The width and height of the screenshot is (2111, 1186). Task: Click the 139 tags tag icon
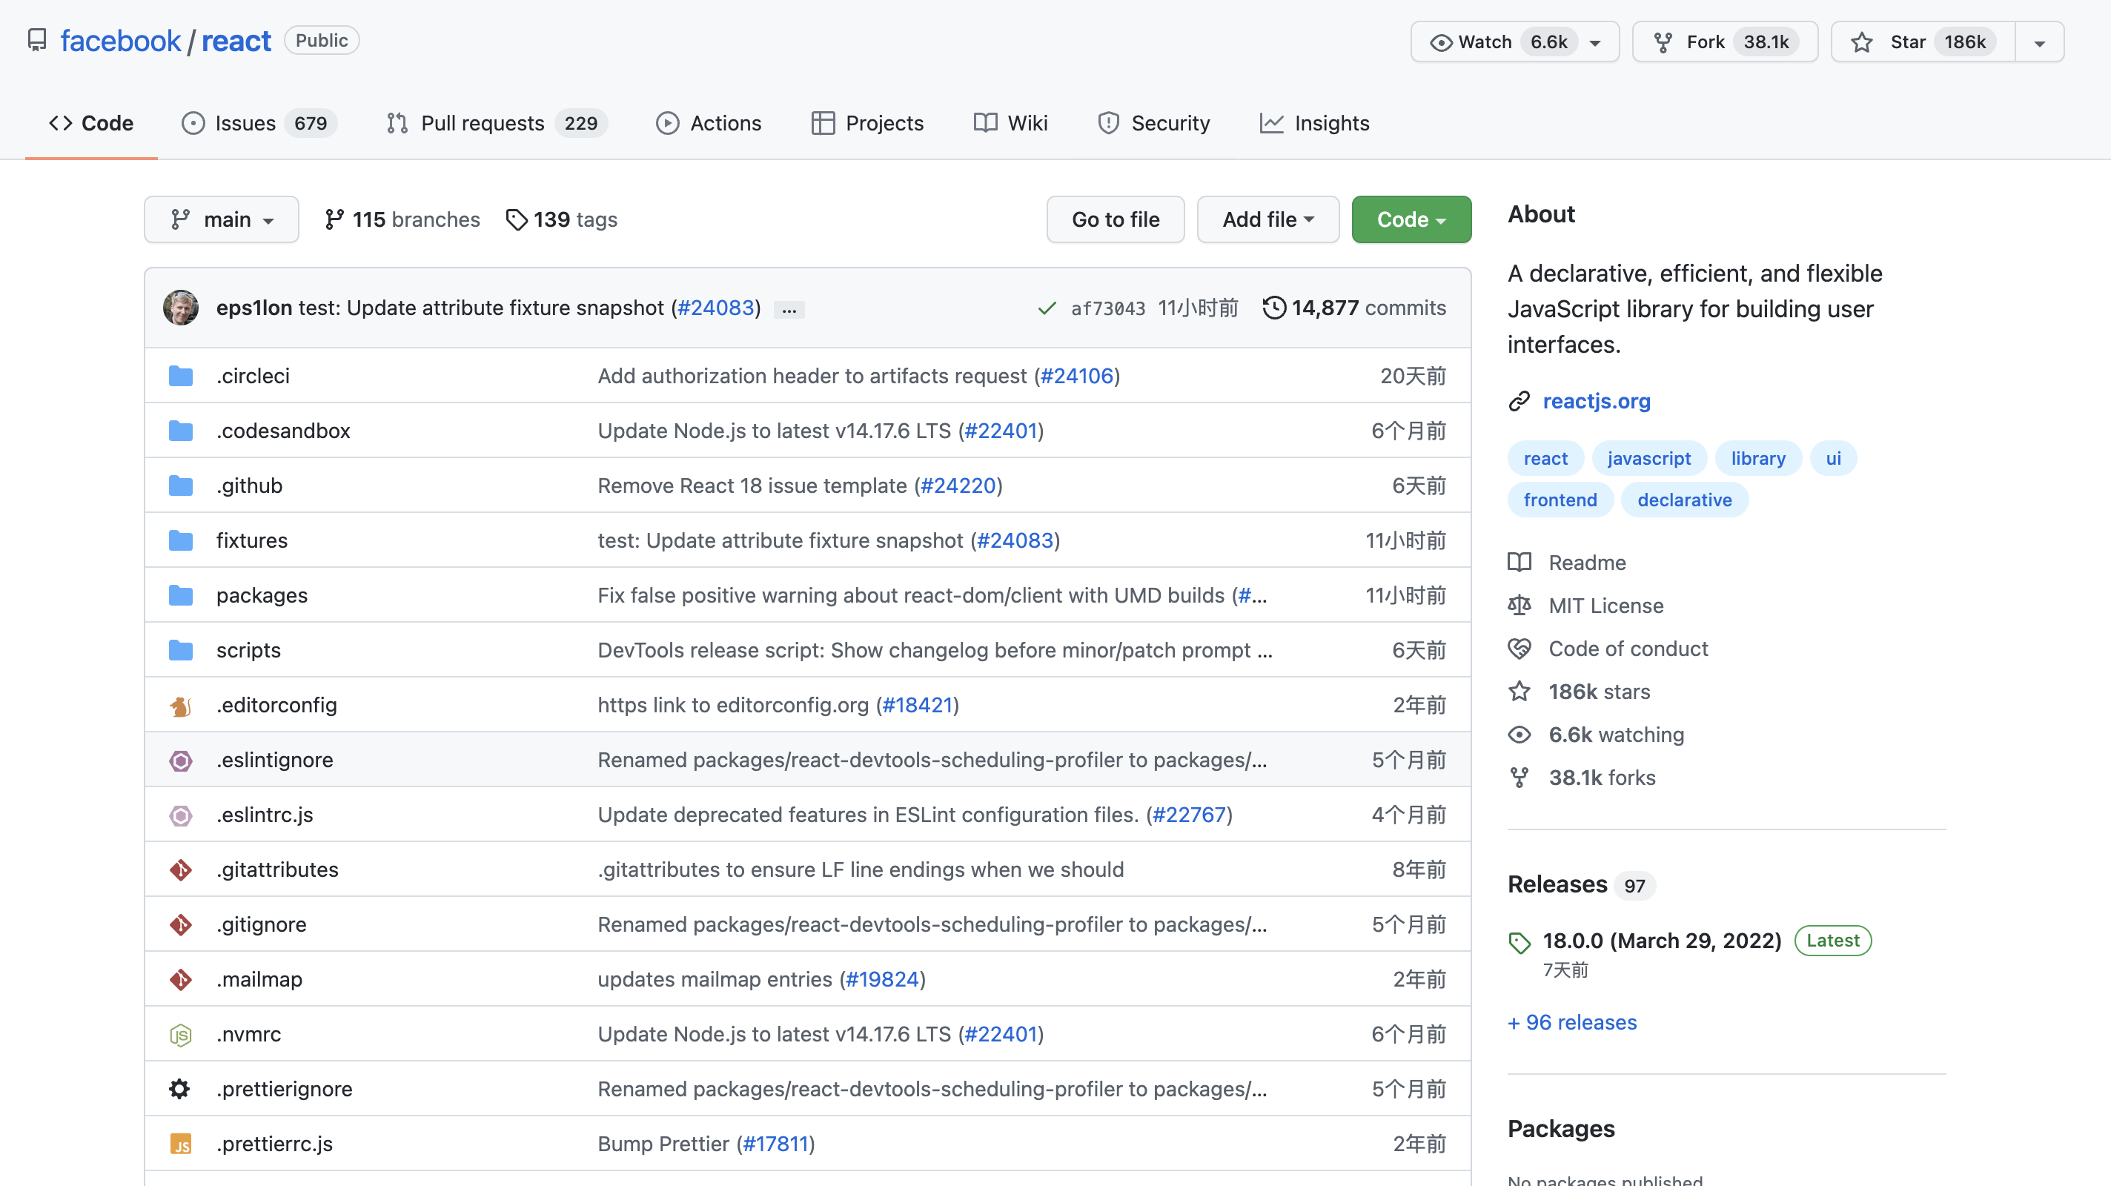[x=517, y=219]
